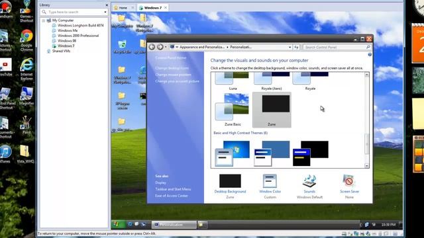
Task: Select the Zune theme thumbnail
Action: [x=272, y=110]
